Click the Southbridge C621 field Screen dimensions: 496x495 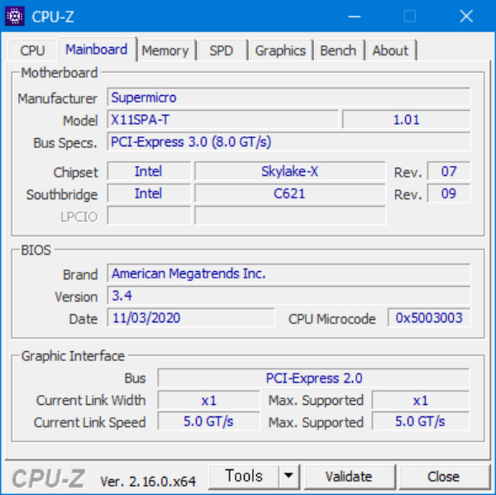[x=290, y=193]
